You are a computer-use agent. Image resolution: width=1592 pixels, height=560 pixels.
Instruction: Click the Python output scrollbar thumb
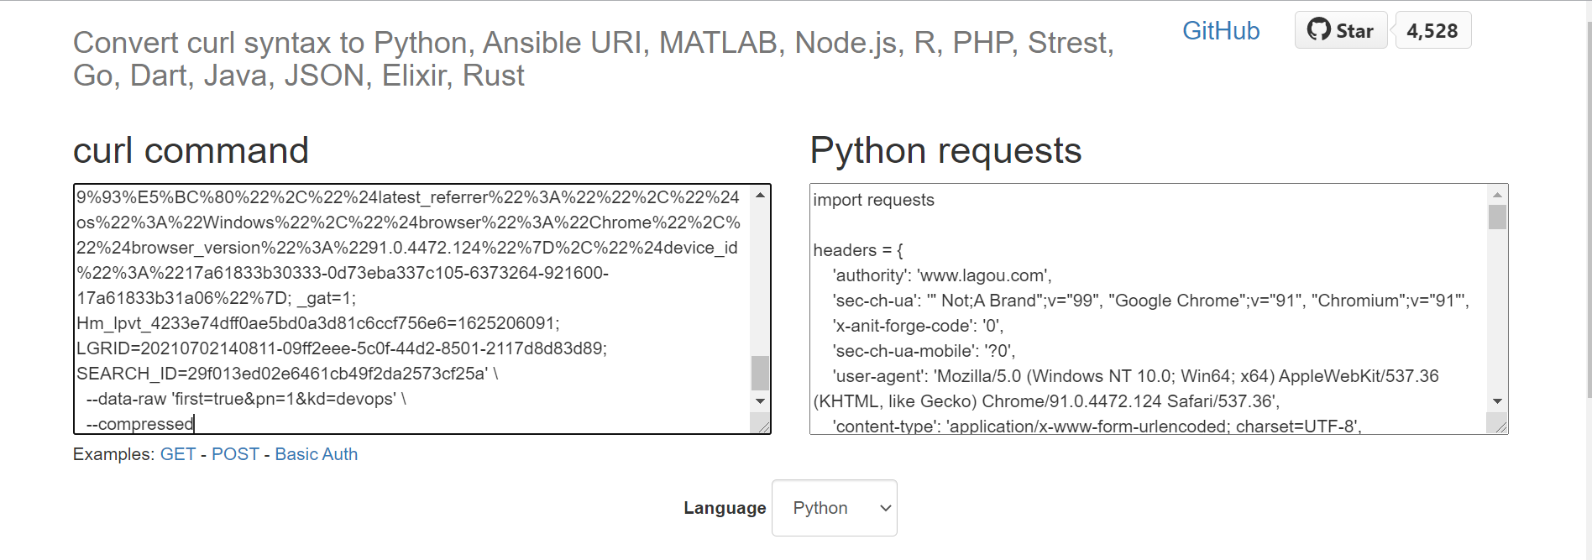1497,217
